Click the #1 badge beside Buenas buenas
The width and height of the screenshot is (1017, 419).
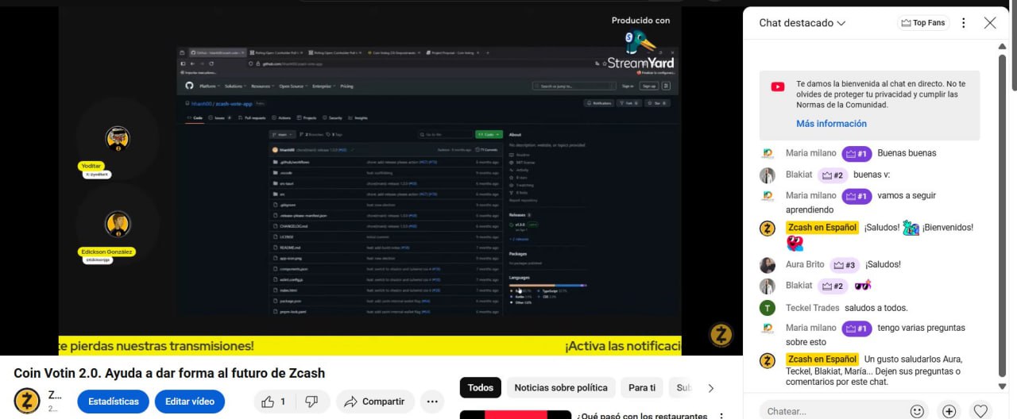click(857, 153)
